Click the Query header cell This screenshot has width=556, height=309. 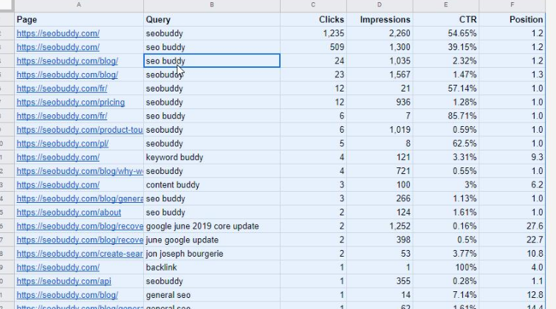pyautogui.click(x=212, y=19)
